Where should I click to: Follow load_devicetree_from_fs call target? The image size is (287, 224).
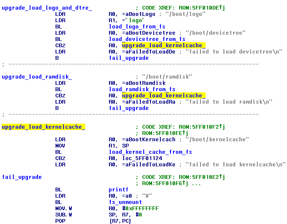pyautogui.click(x=147, y=39)
